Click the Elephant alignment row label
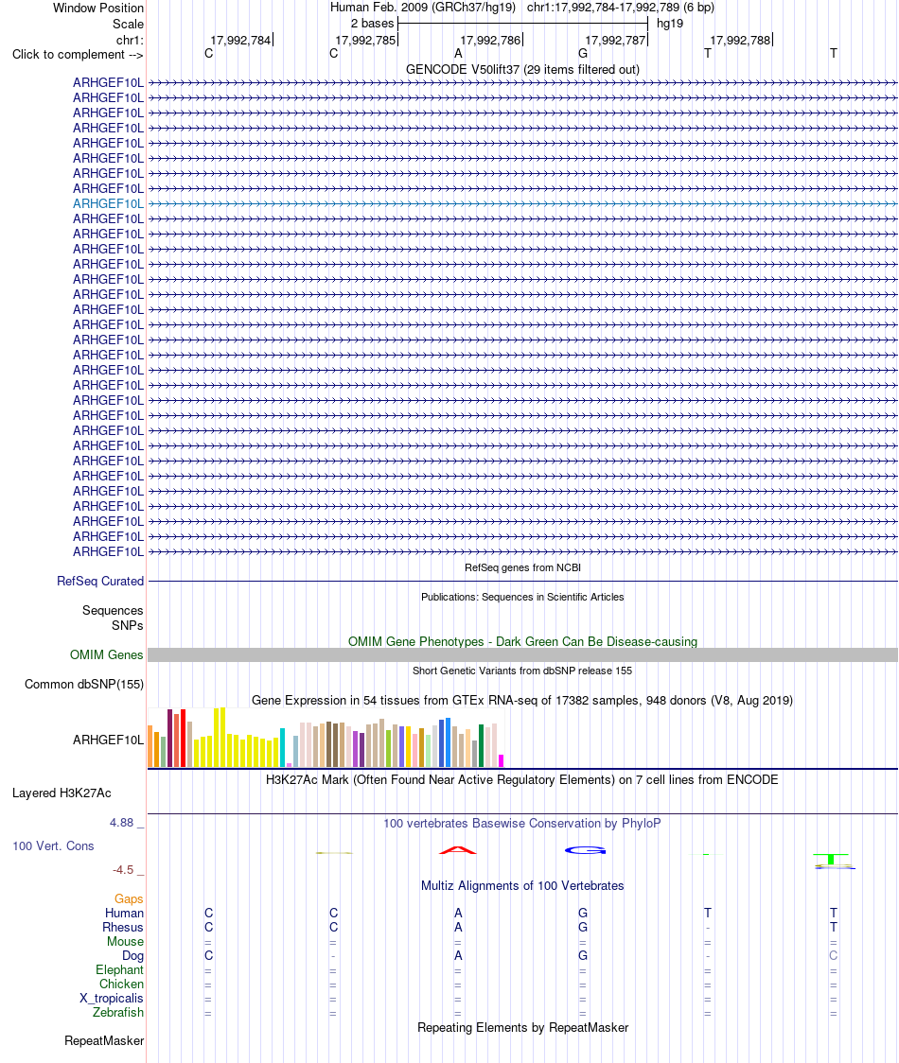Image resolution: width=899 pixels, height=1063 pixels. pos(119,970)
